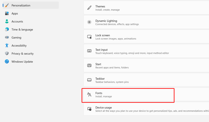Navigate to Gaming settings
This screenshot has width=209, height=122.
[16, 38]
